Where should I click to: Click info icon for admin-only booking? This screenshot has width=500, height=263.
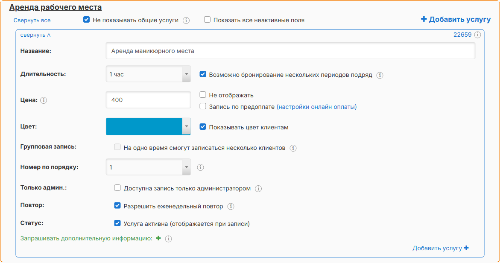click(258, 189)
